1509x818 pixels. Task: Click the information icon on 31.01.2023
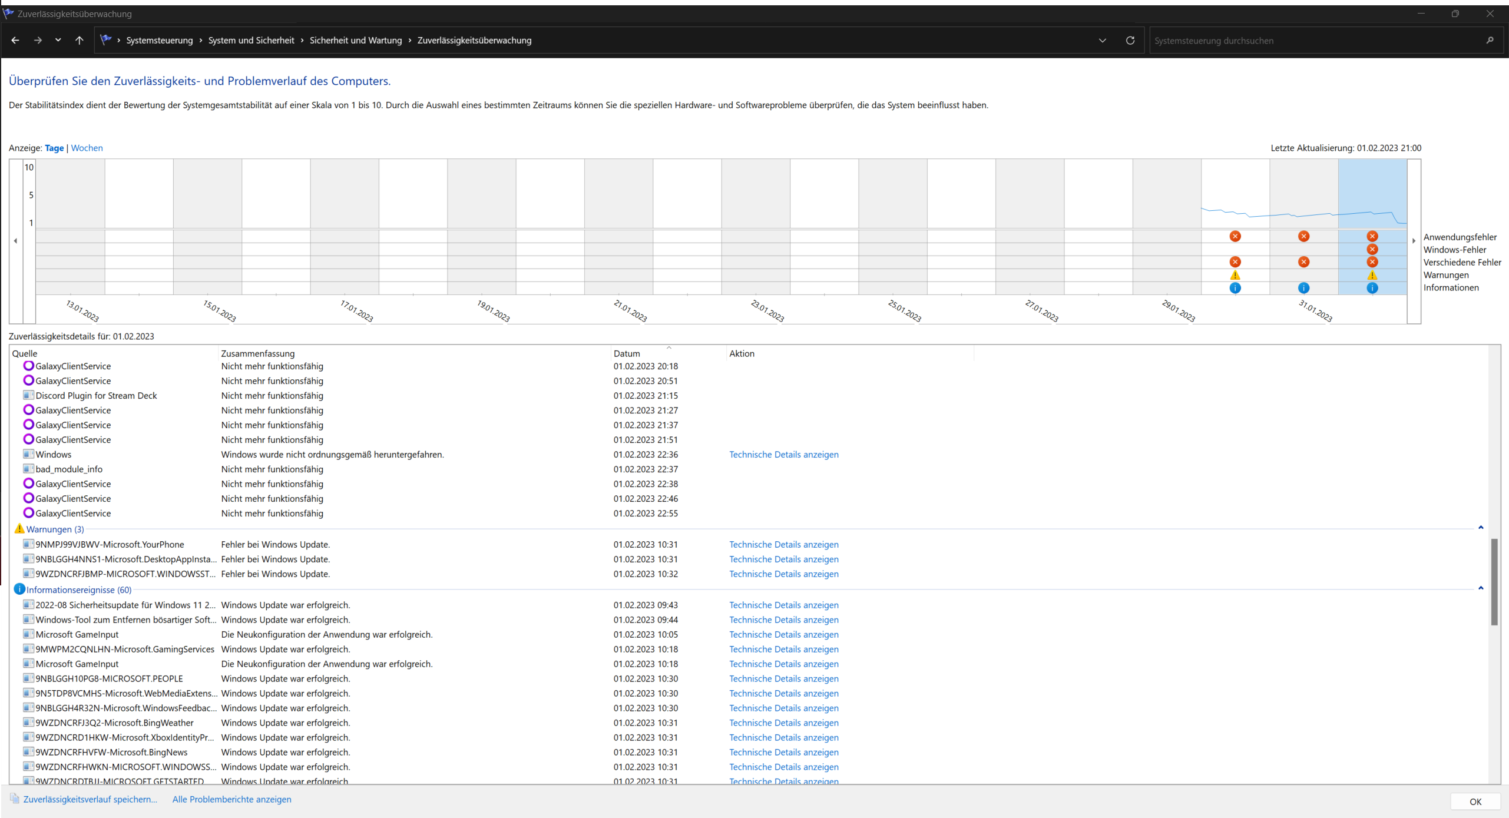(x=1303, y=288)
